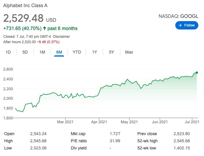Viewport: 204px width, 156px height.
Task: Click the green up arrow icon
Action: (x=45, y=28)
